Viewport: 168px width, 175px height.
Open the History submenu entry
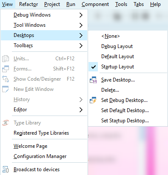[44, 99]
